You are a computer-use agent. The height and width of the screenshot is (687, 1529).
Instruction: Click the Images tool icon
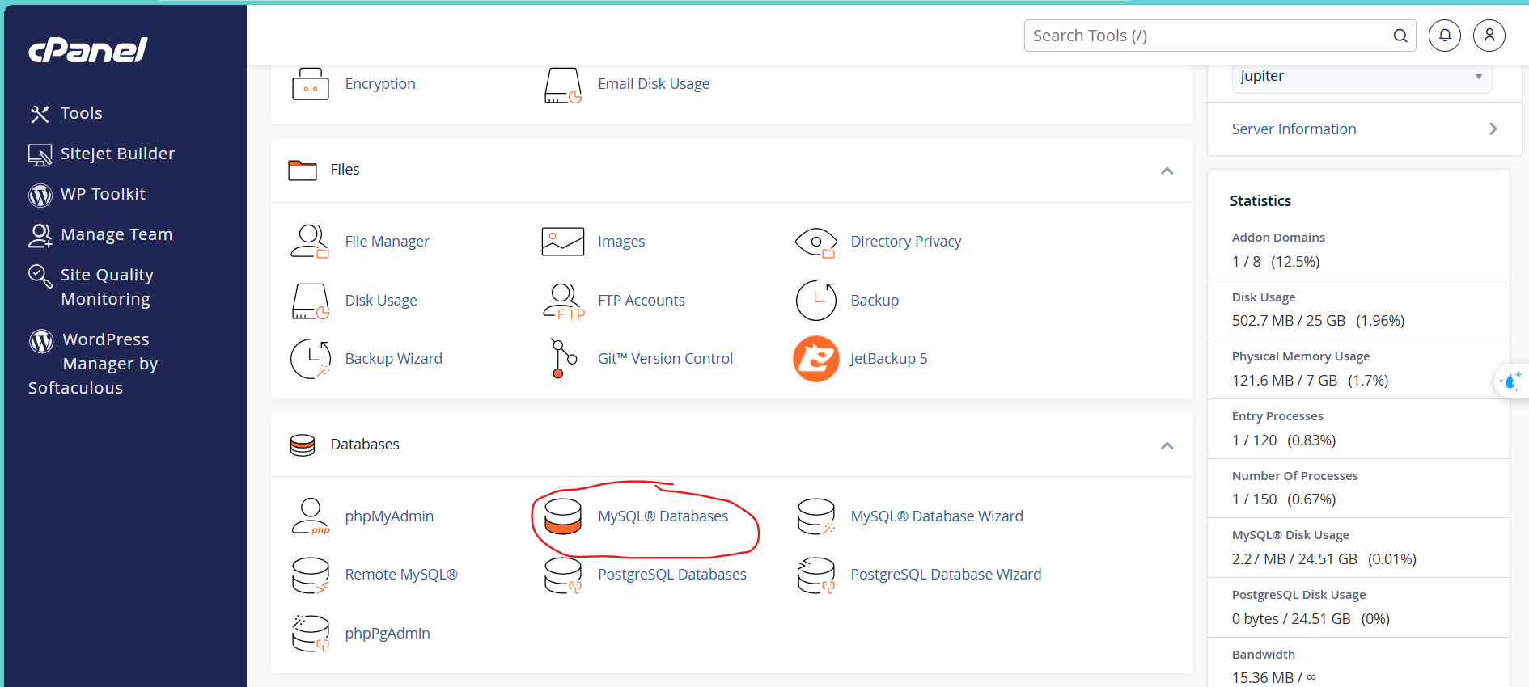563,242
